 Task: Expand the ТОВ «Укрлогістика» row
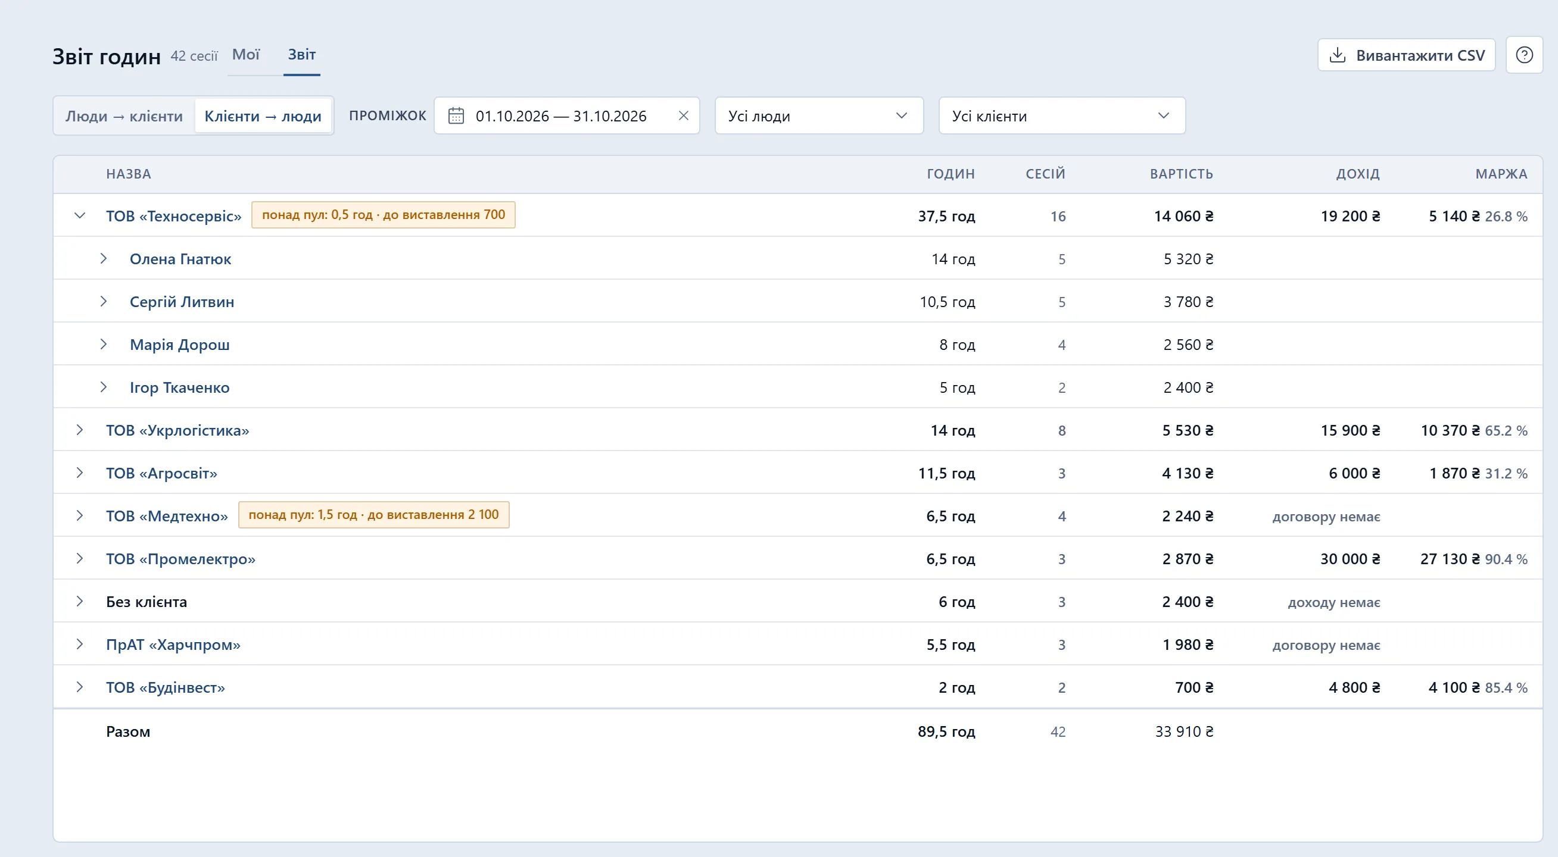click(x=79, y=430)
